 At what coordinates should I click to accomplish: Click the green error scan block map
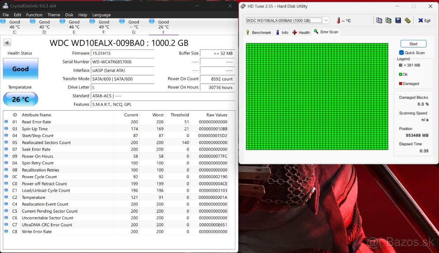click(x=317, y=96)
